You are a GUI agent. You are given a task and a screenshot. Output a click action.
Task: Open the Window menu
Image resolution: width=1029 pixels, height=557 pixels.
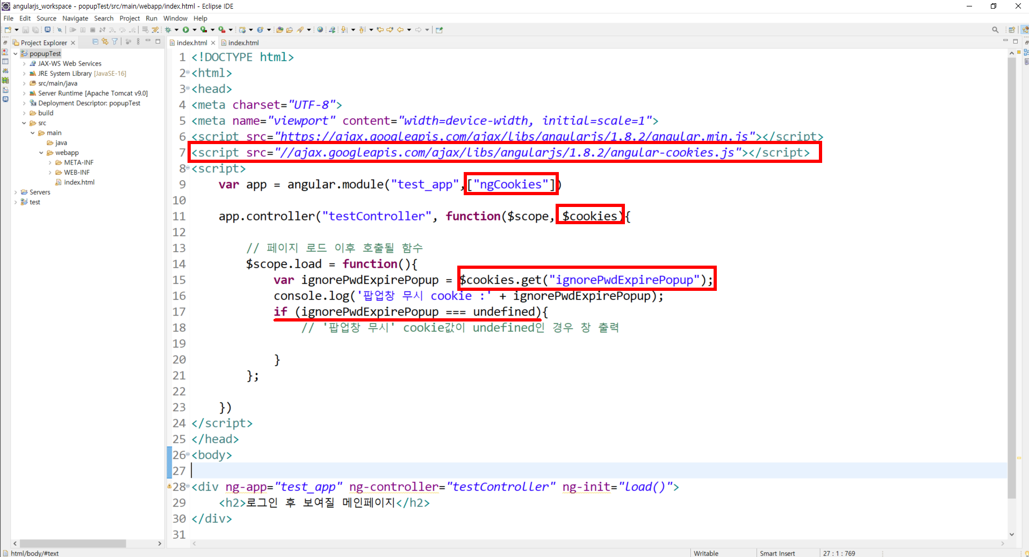click(175, 18)
